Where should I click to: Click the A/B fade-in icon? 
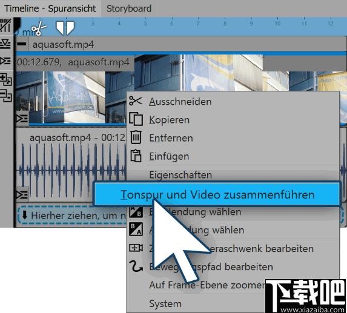click(x=136, y=211)
